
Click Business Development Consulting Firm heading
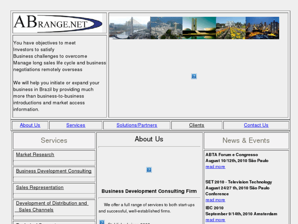tap(149, 191)
